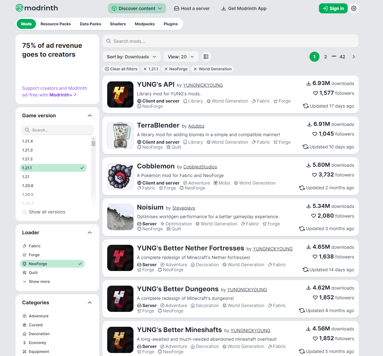Open Sort by Downloads dropdown

pos(132,57)
